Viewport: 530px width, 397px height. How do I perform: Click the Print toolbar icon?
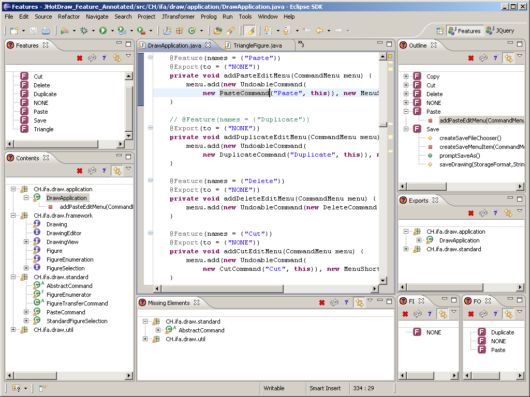pyautogui.click(x=46, y=30)
